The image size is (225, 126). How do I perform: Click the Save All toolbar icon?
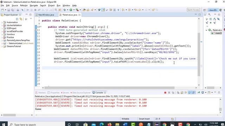coord(13,10)
